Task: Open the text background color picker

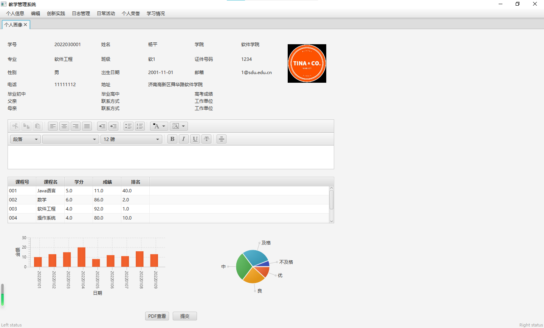Action: pyautogui.click(x=179, y=126)
